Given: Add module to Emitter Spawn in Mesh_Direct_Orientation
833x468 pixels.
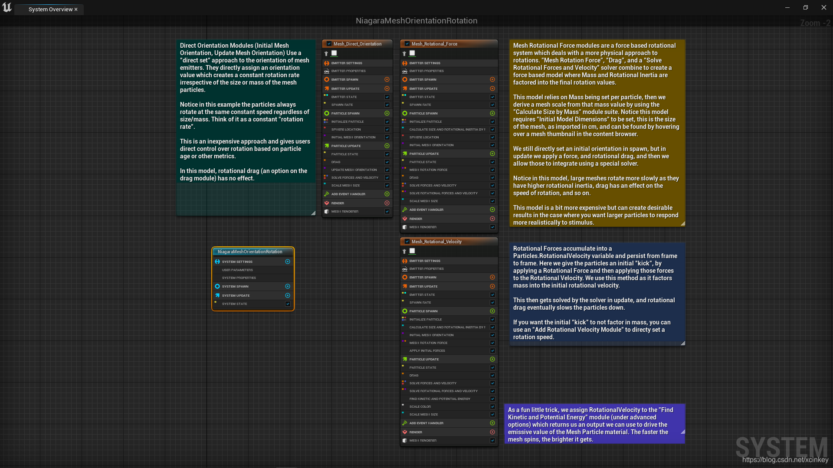Looking at the screenshot, I should (387, 80).
